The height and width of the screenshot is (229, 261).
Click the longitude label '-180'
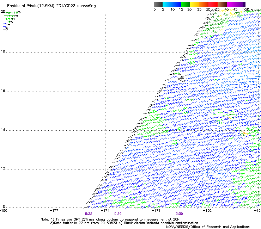(x=4, y=210)
